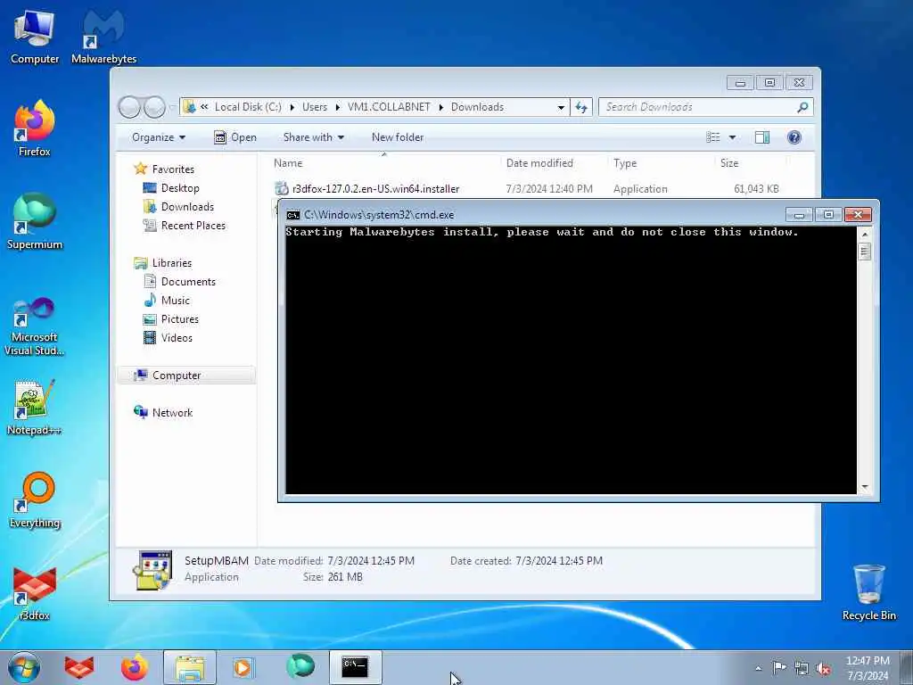Select Desktop under Favorites
Image resolution: width=913 pixels, height=685 pixels.
179,188
